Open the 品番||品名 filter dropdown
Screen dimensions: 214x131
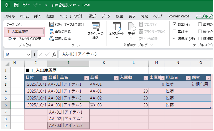coord(86,78)
